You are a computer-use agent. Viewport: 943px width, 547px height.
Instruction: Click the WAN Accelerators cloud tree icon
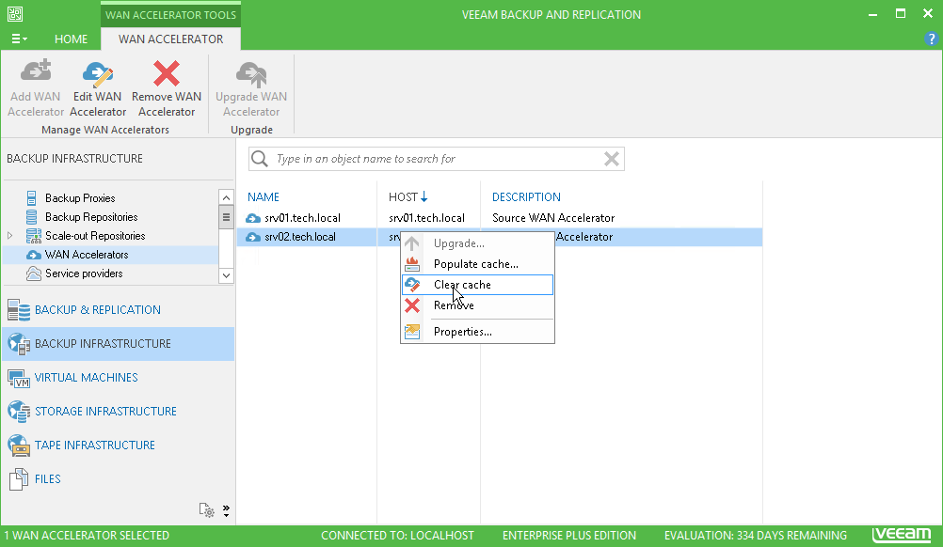point(34,256)
